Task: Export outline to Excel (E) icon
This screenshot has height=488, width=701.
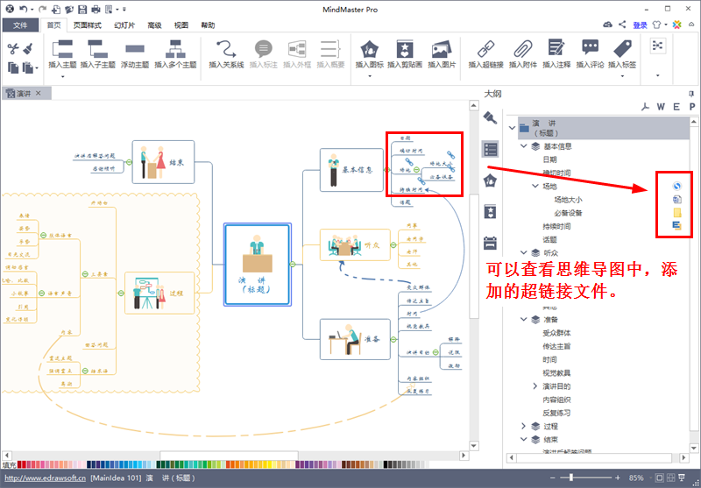Action: click(676, 106)
